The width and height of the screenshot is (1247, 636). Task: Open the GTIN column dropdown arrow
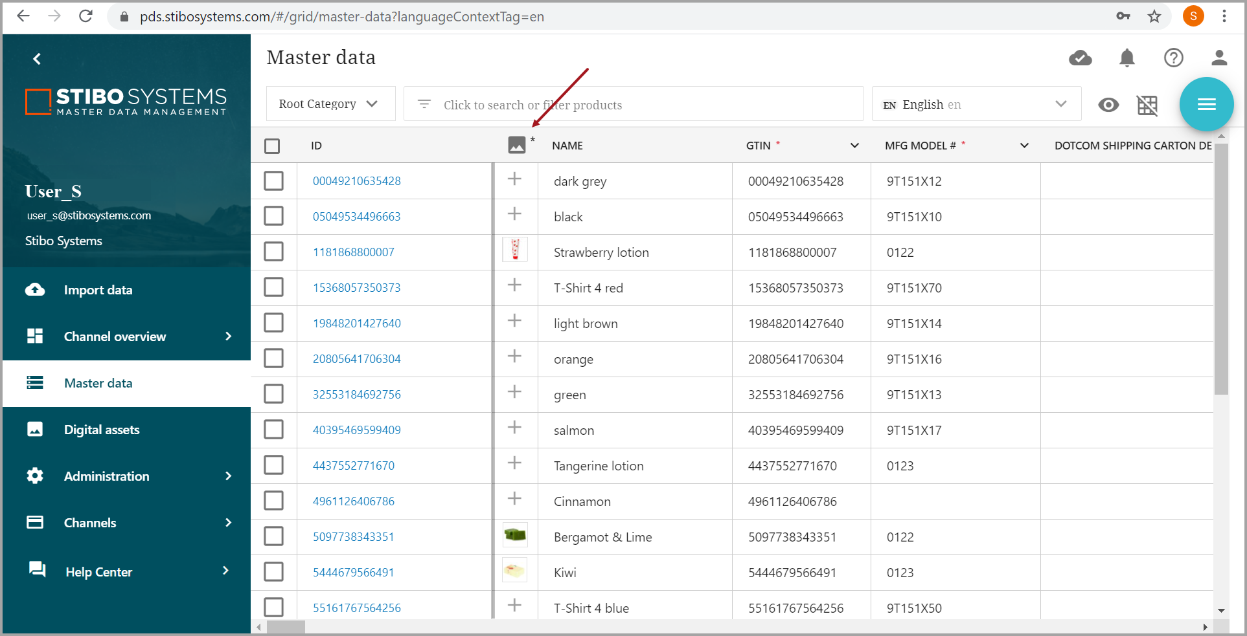click(854, 146)
